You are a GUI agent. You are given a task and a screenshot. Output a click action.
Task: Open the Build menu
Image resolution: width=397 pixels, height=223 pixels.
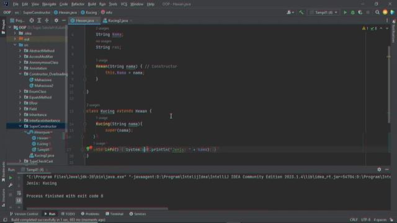click(92, 4)
